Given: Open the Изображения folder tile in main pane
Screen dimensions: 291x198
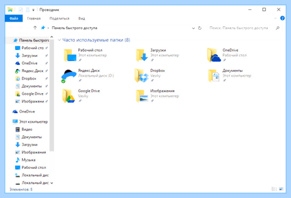Looking at the screenshot, I should tap(157, 96).
